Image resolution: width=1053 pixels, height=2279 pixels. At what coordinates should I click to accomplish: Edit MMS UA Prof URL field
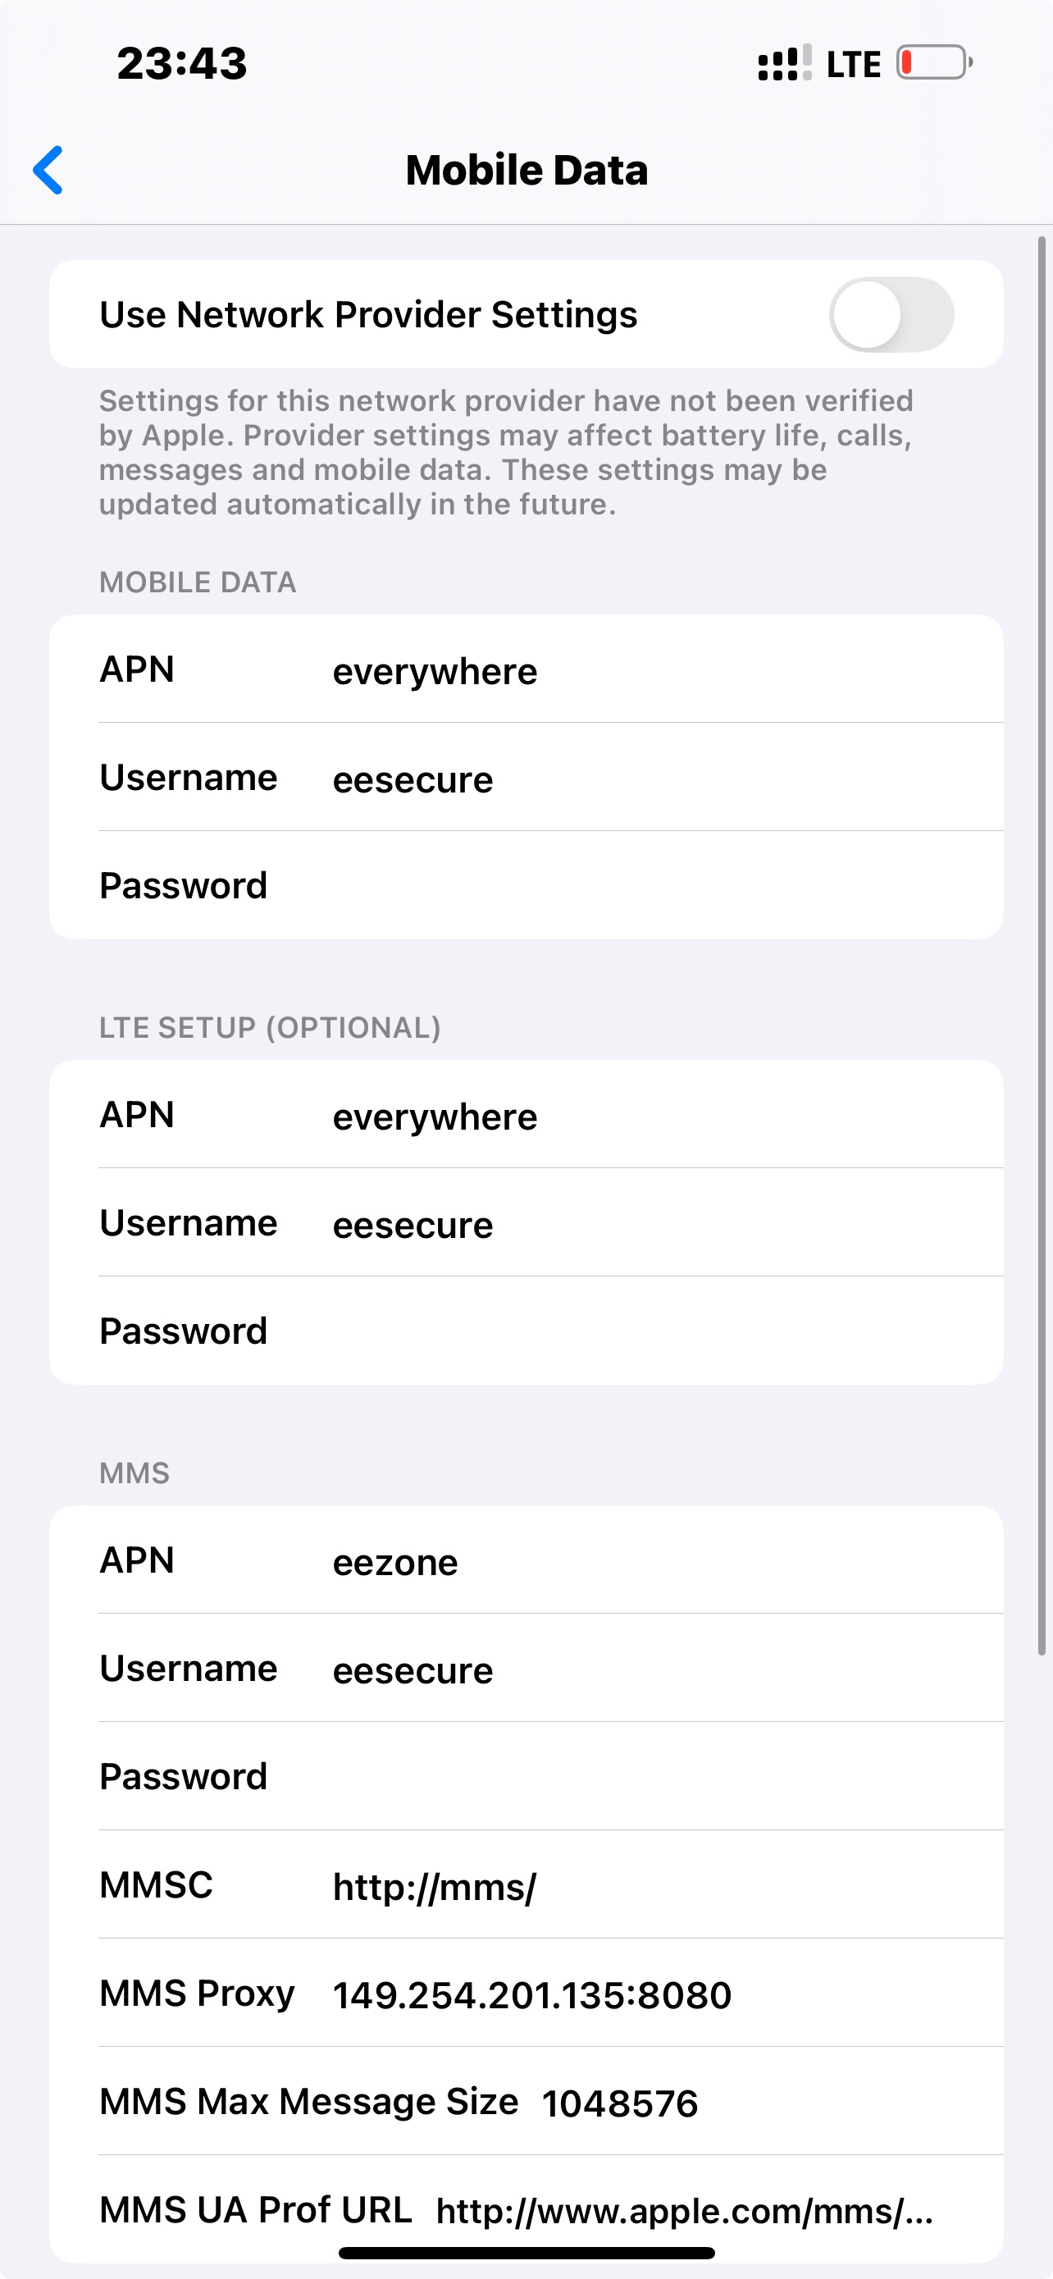526,2208
